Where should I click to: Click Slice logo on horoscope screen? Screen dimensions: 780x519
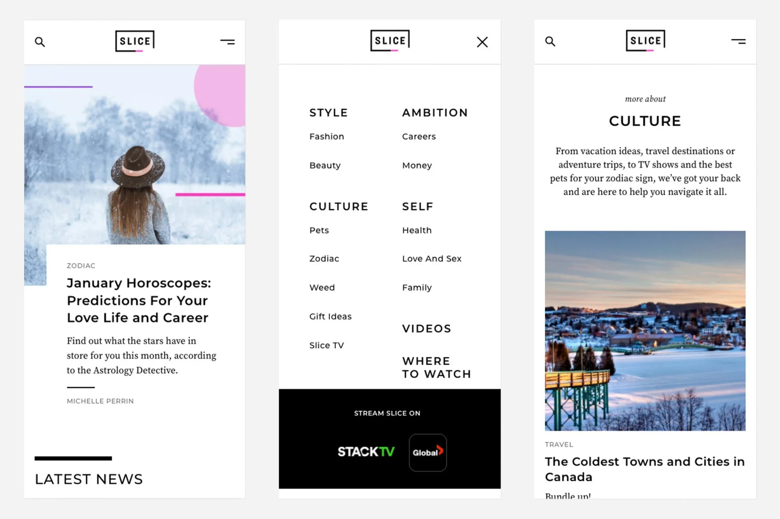pyautogui.click(x=135, y=41)
